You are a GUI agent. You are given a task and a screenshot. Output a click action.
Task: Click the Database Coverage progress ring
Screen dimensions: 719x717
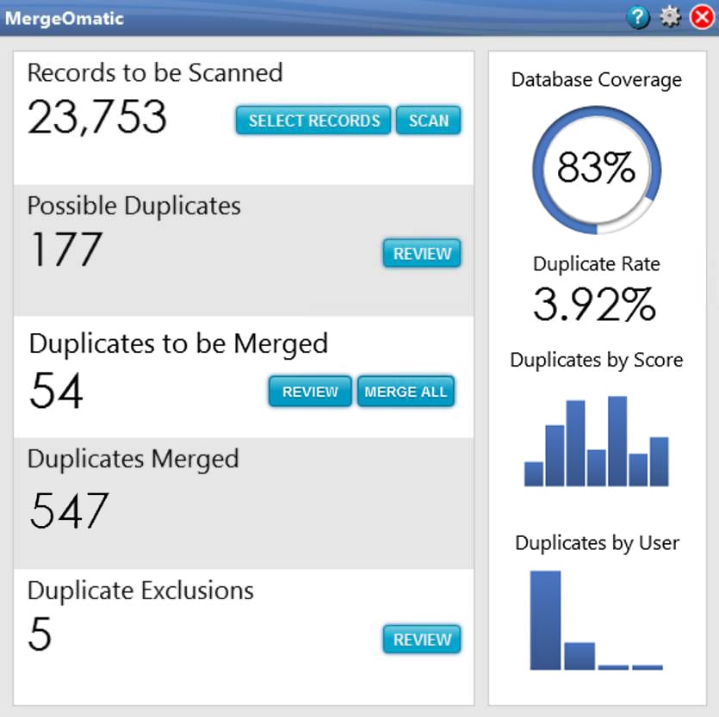596,169
